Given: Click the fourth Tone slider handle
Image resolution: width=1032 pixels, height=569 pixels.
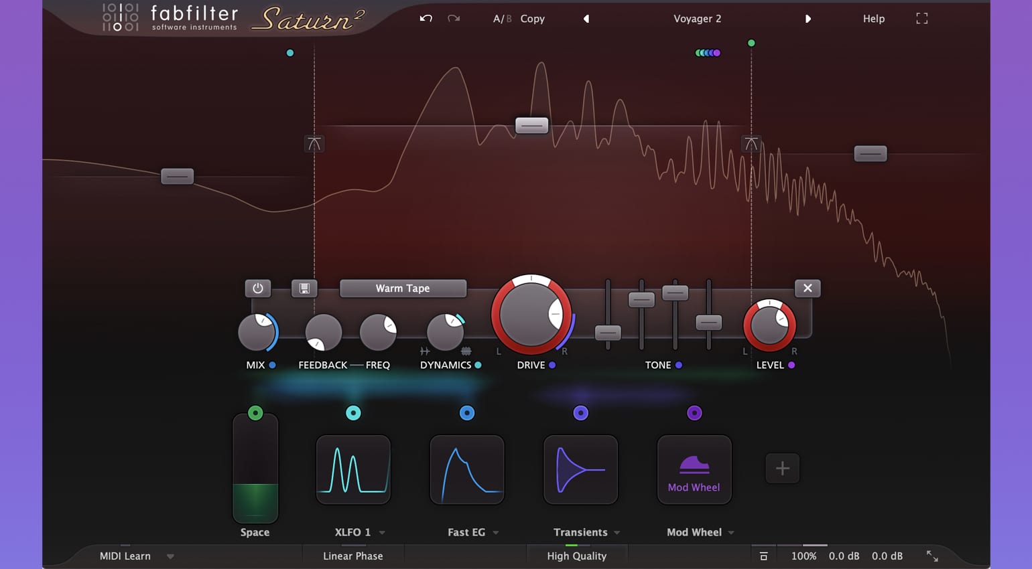Looking at the screenshot, I should coord(708,323).
